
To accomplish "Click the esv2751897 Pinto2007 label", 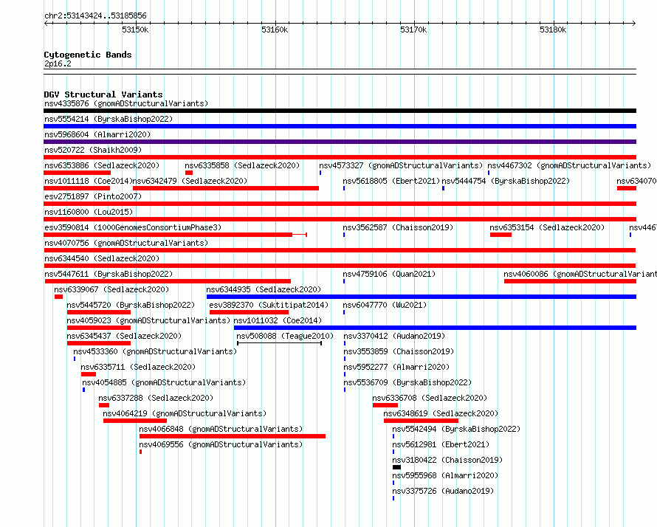I will click(93, 196).
